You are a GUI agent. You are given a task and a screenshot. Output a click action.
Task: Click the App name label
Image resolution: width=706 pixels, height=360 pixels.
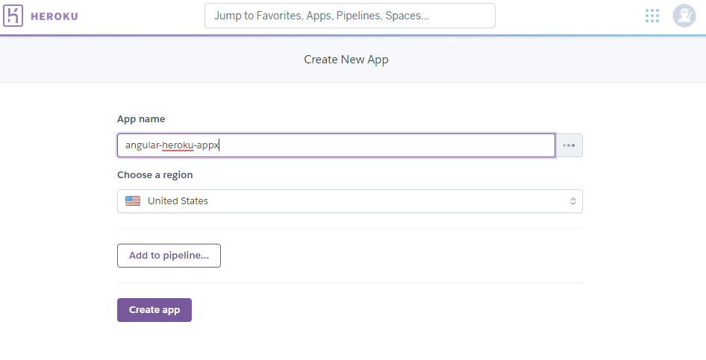click(x=141, y=119)
